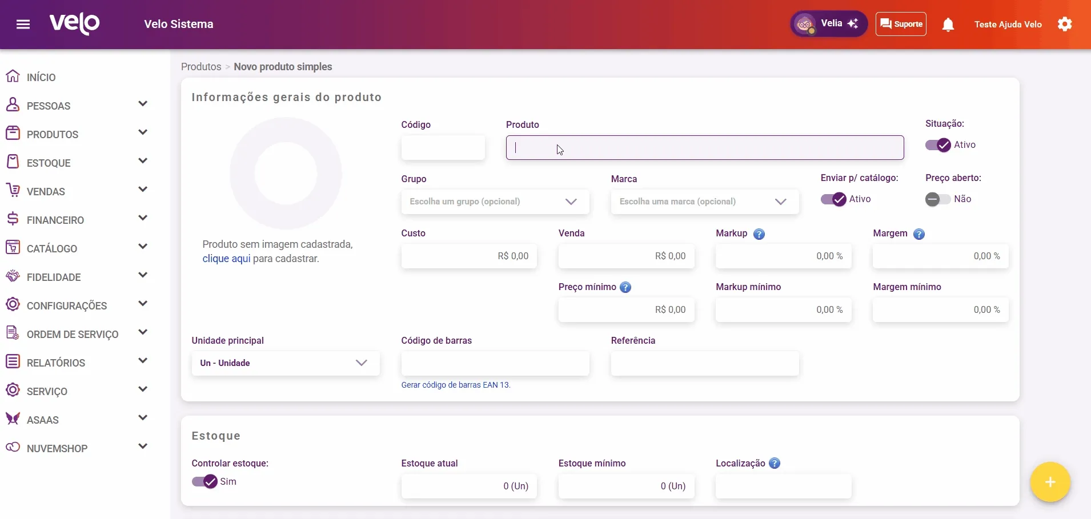
Task: Open the Marca dropdown
Action: [705, 202]
